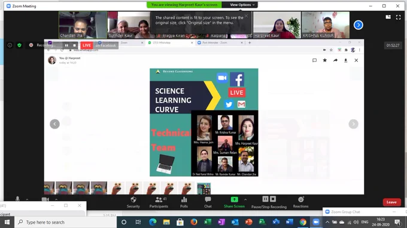Select Harpreet Kaur's video tile
This screenshot has width=407, height=228.
pyautogui.click(x=277, y=25)
